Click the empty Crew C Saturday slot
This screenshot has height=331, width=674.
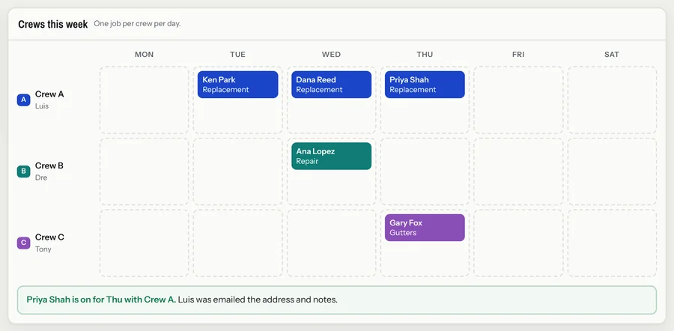pos(612,243)
